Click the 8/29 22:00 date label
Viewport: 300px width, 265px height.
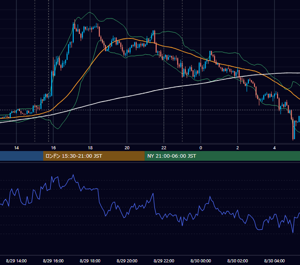[x=164, y=261]
